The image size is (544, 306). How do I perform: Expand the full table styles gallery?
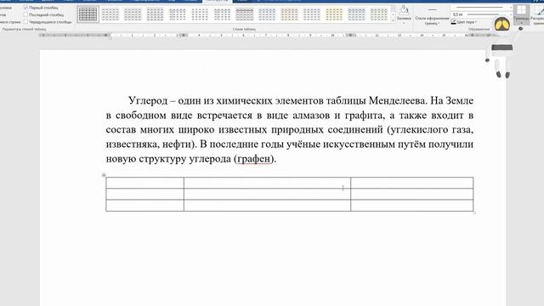(393, 21)
